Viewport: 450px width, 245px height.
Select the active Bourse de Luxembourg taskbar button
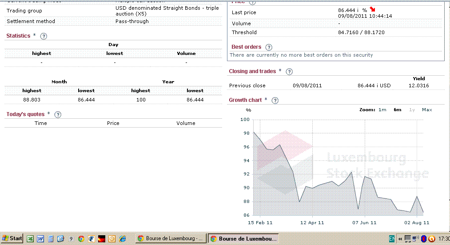tap(243, 239)
